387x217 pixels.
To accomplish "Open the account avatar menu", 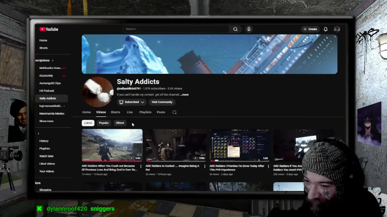I will [x=337, y=29].
